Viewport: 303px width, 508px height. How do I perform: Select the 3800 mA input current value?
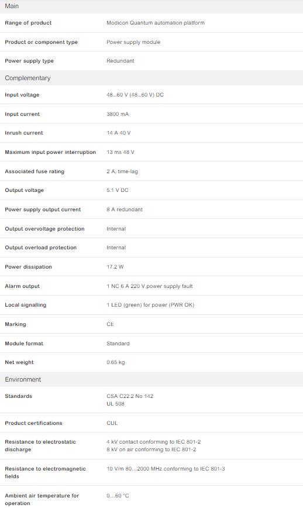point(118,114)
